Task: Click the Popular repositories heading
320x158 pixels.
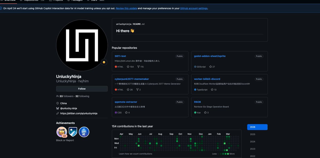Action: pos(125,48)
